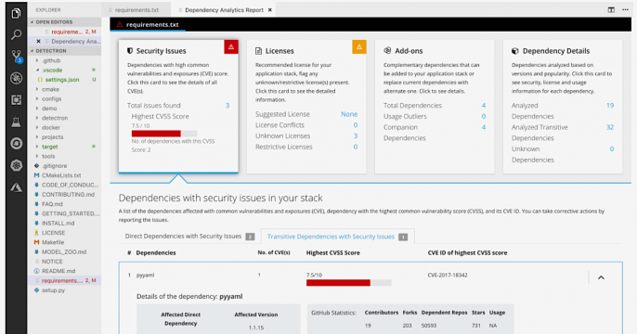637x334 pixels.
Task: Close Dependency Ana... in Open Editors
Action: (39, 41)
